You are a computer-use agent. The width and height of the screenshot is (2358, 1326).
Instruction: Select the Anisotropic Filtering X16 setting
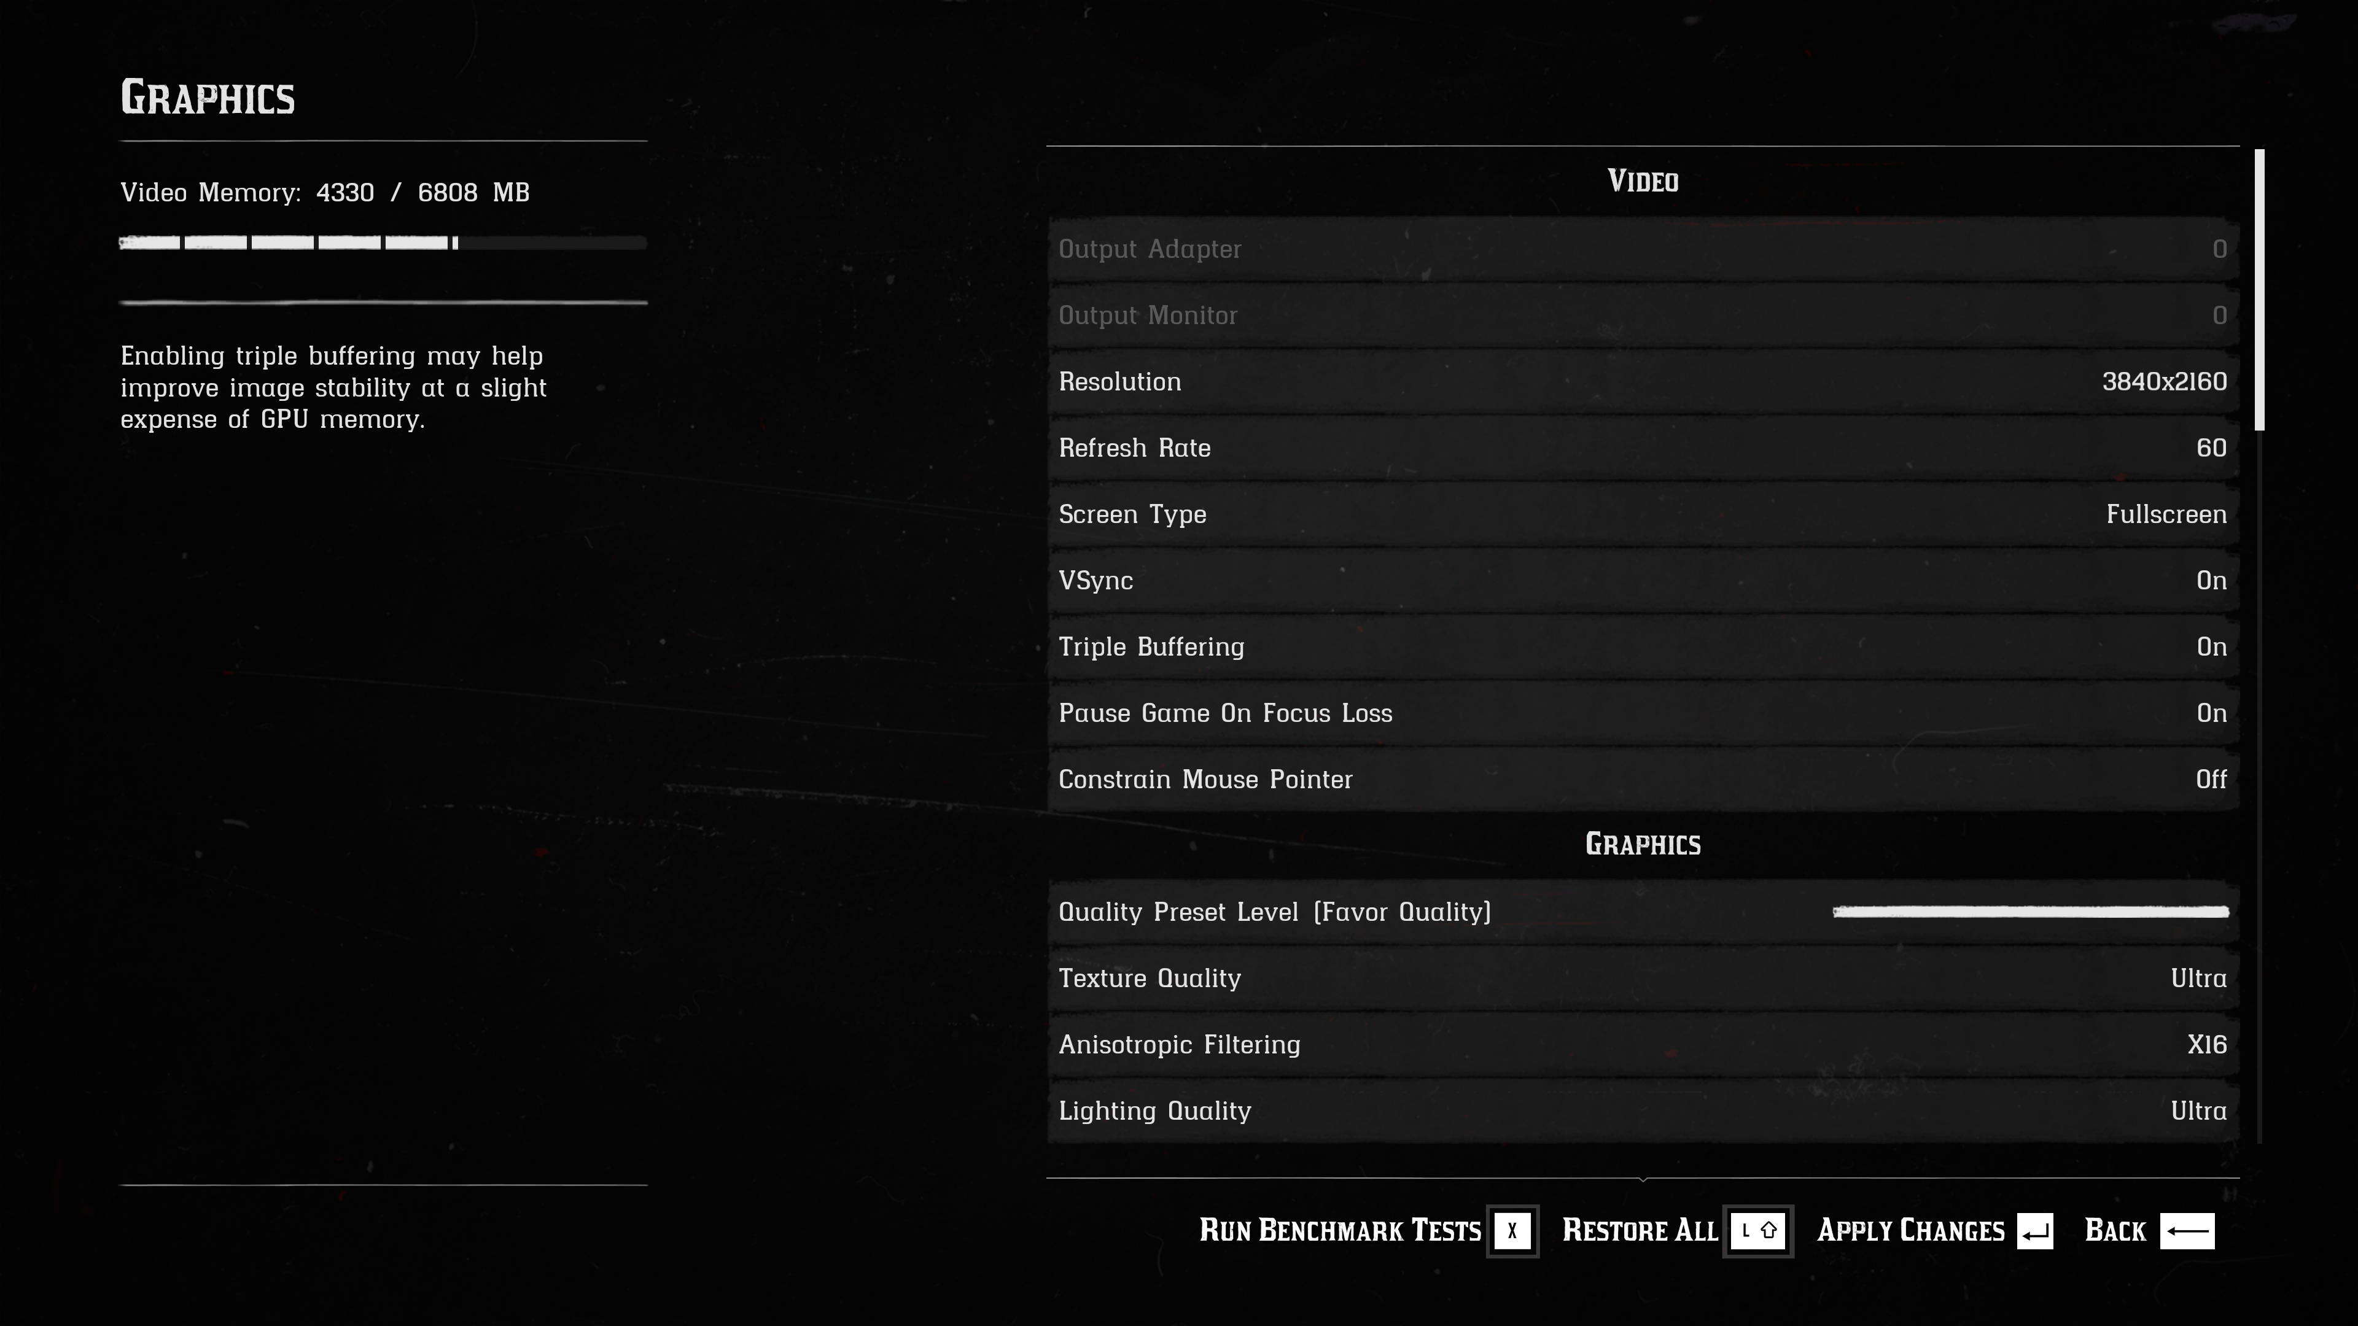tap(1642, 1042)
